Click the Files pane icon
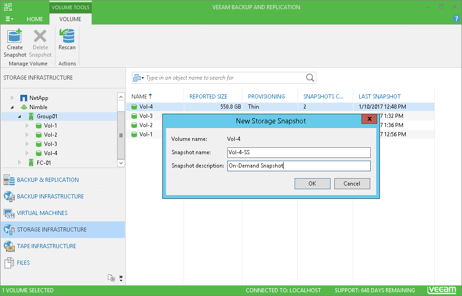This screenshot has width=462, height=296. (x=9, y=263)
